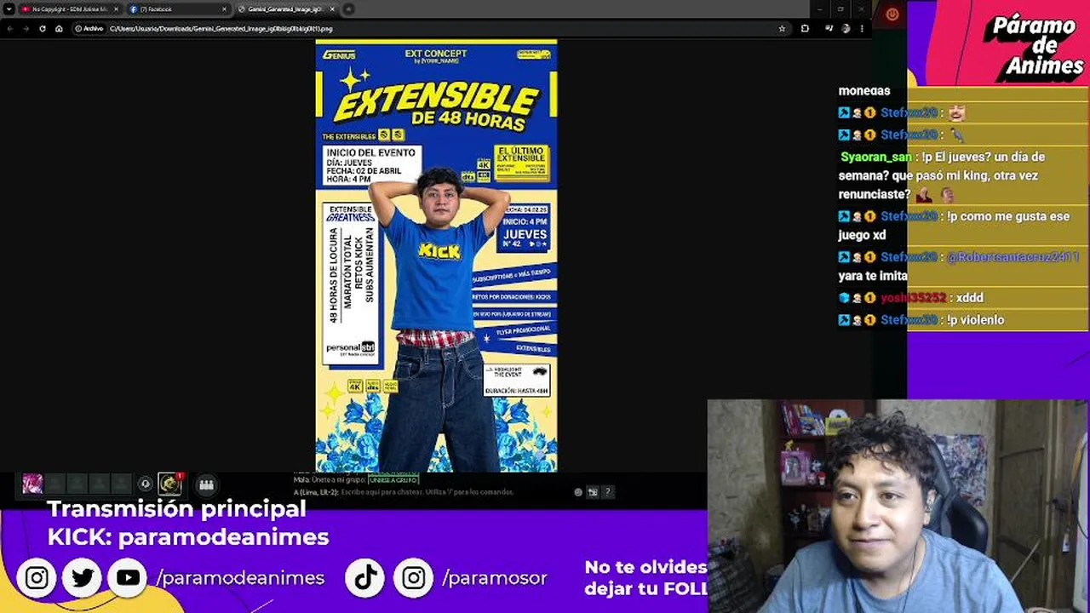The image size is (1090, 613).
Task: Click the round emoji icon beside chat
Action: pyautogui.click(x=578, y=492)
